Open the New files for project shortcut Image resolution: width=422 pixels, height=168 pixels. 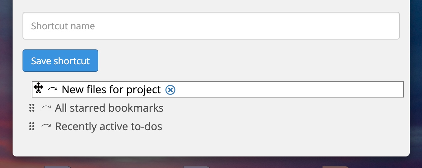pos(111,90)
